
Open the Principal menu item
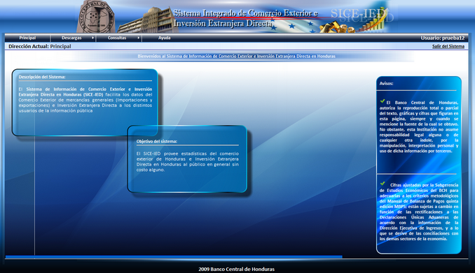[27, 38]
